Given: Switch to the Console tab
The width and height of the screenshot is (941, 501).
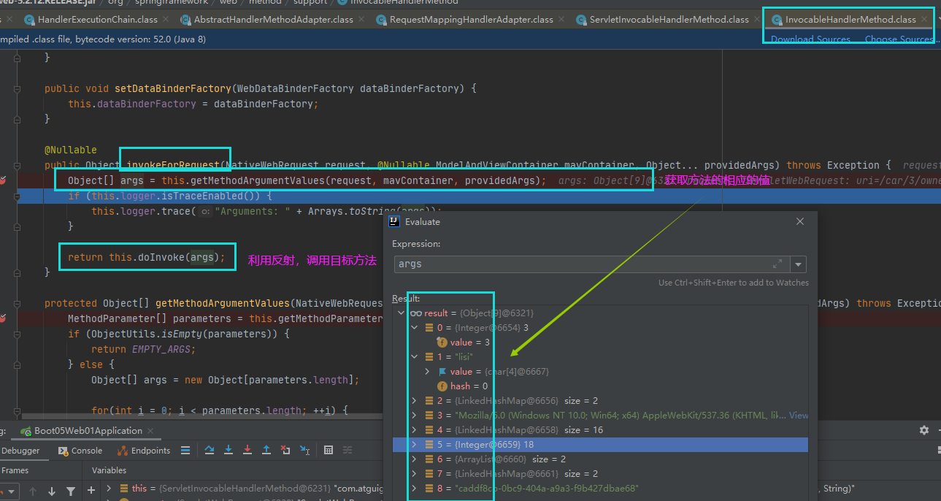Looking at the screenshot, I should coord(80,450).
